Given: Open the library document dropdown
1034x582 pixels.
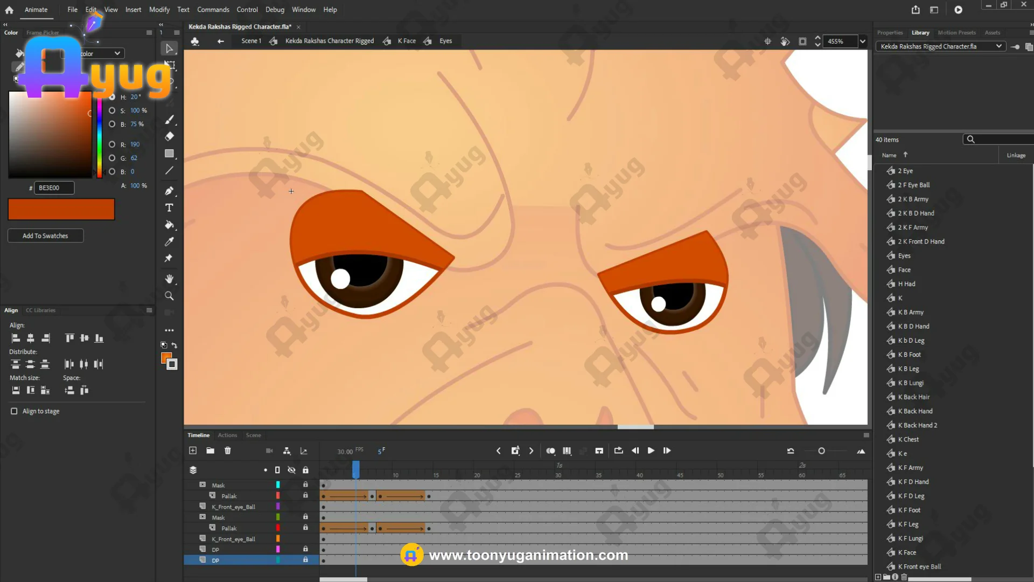Looking at the screenshot, I should point(998,46).
